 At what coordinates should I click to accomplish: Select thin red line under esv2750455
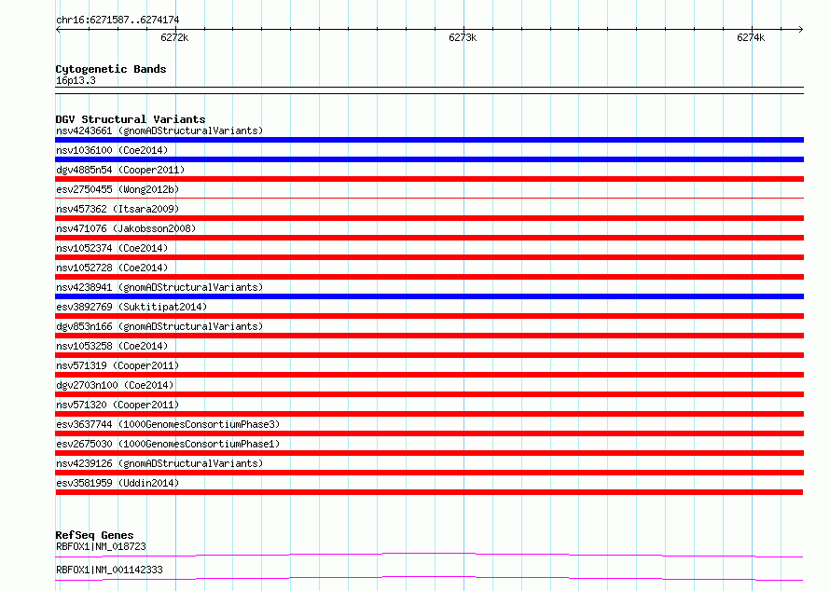pyautogui.click(x=429, y=199)
